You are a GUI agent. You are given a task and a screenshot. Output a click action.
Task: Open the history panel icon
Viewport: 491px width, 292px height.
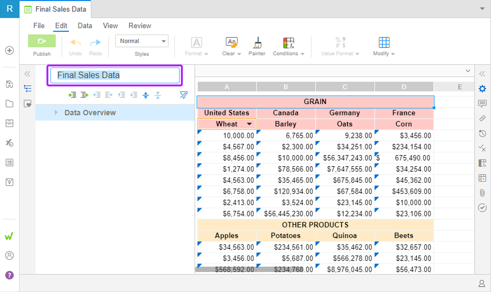(x=482, y=133)
